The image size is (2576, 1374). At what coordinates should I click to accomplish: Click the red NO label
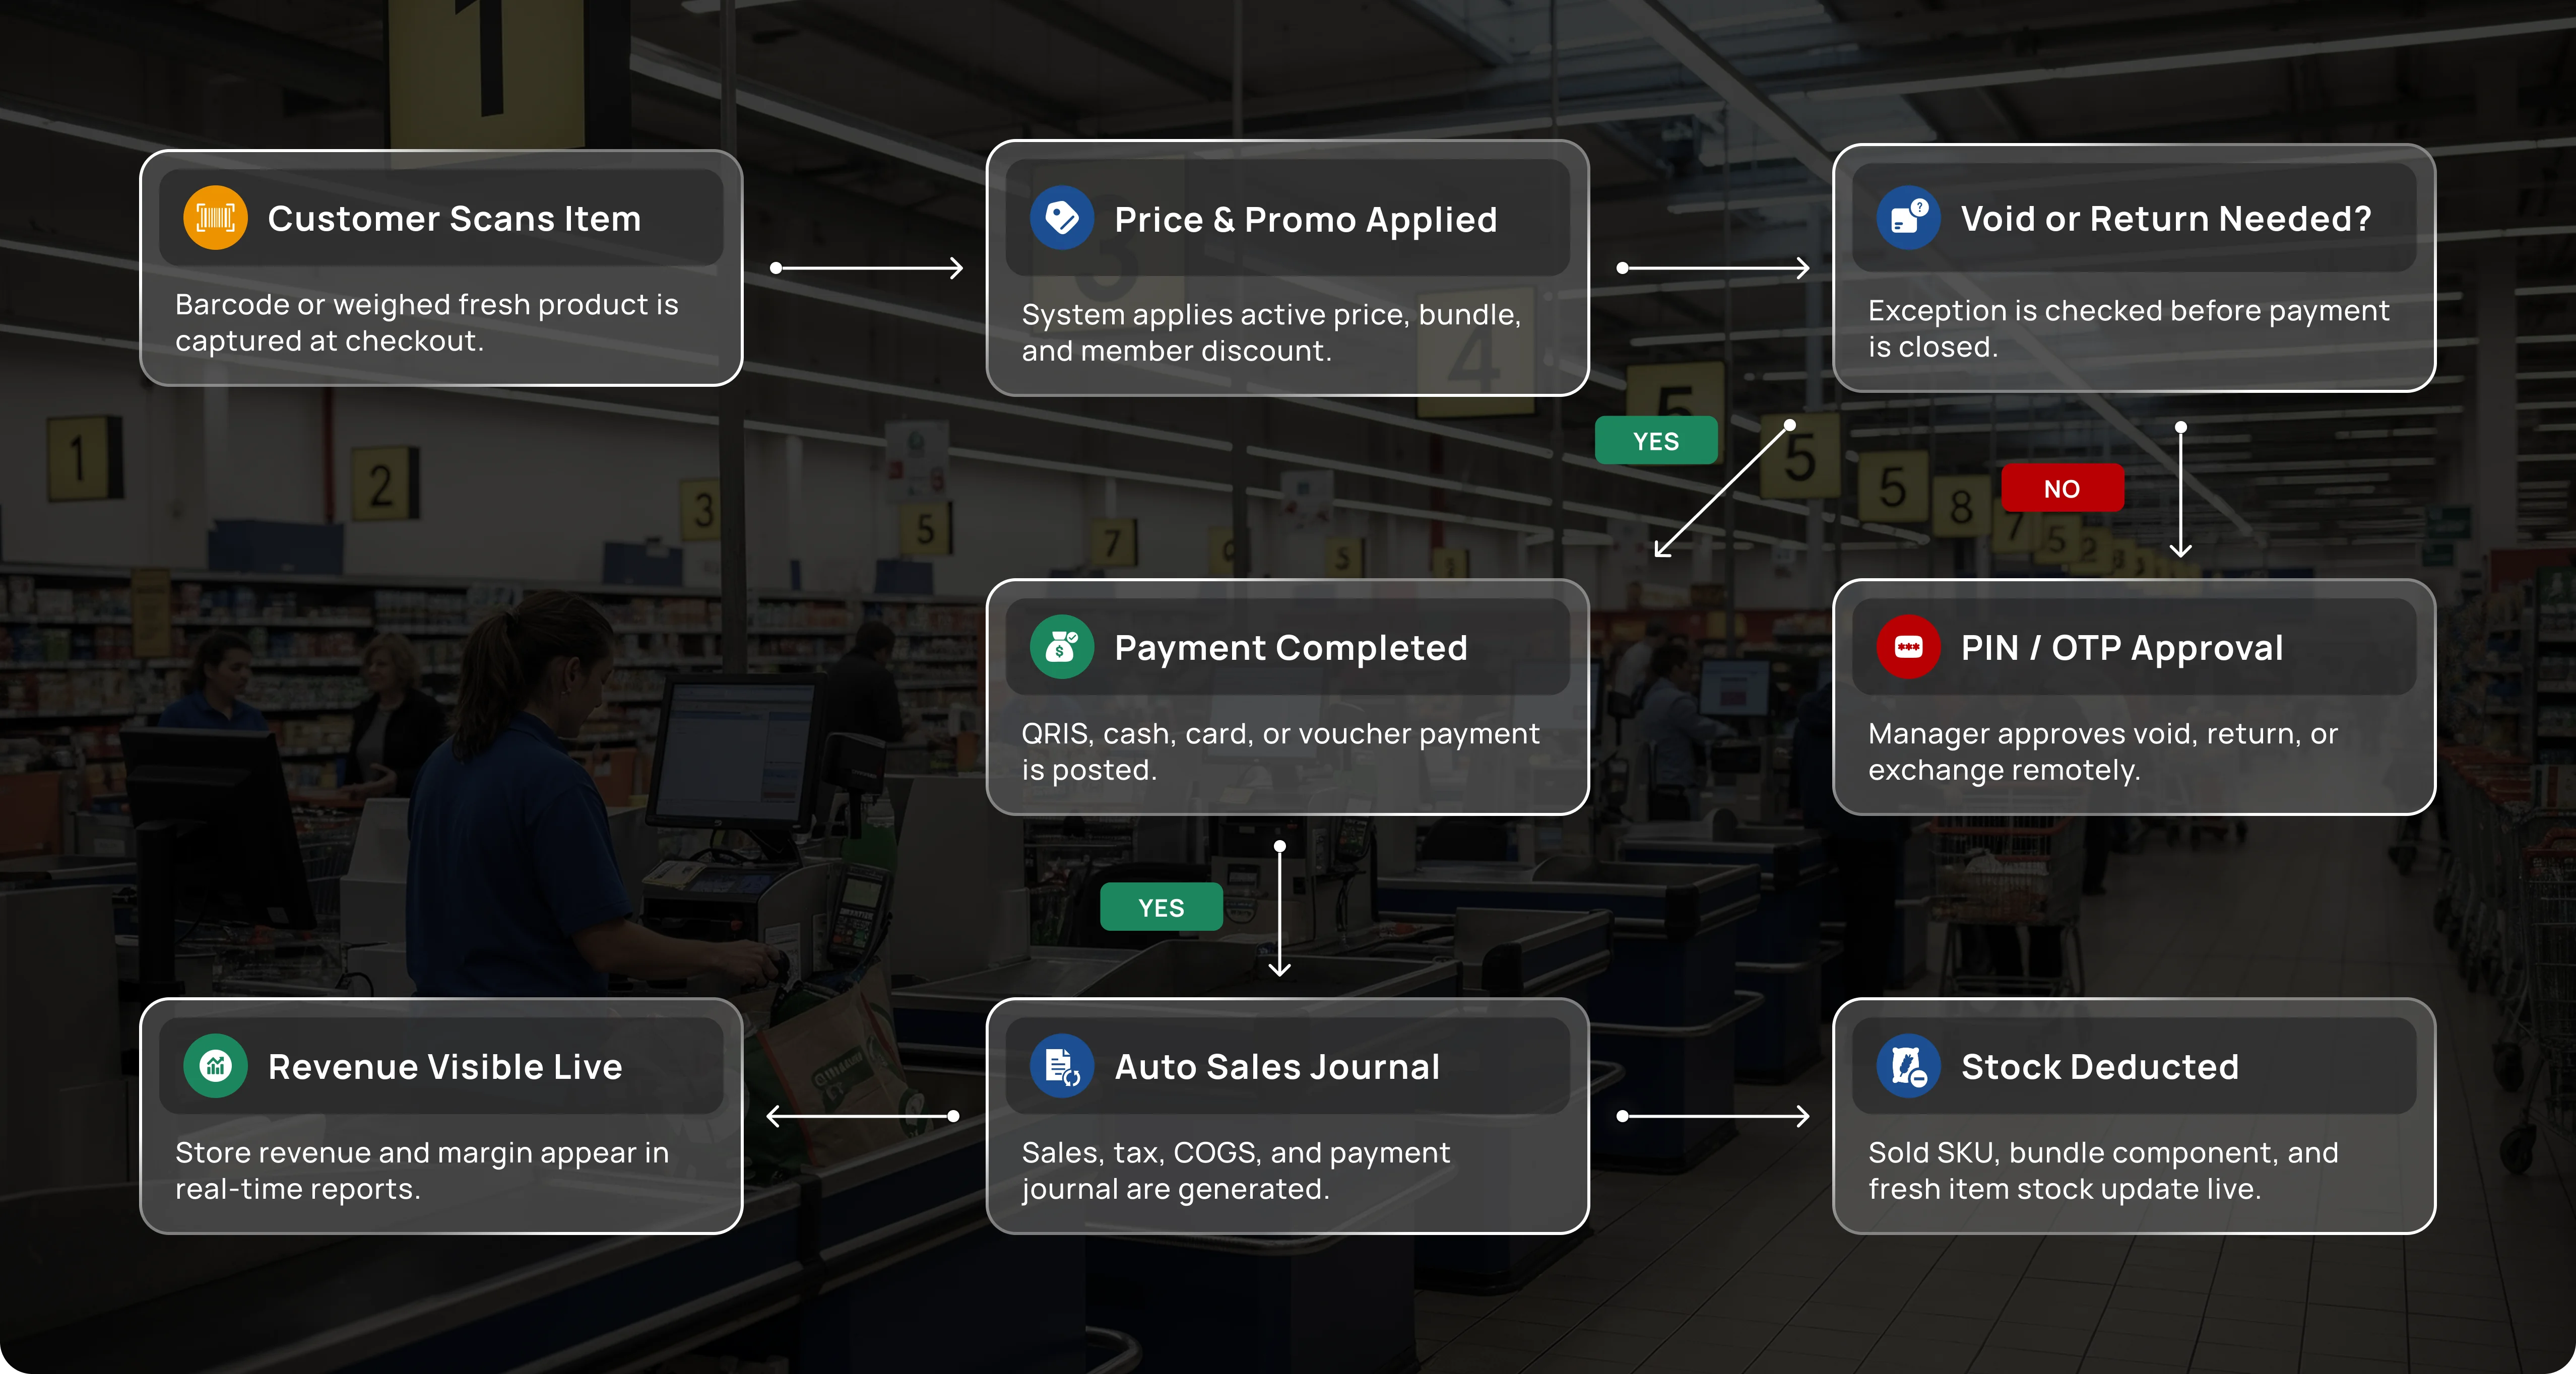pyautogui.click(x=2062, y=489)
